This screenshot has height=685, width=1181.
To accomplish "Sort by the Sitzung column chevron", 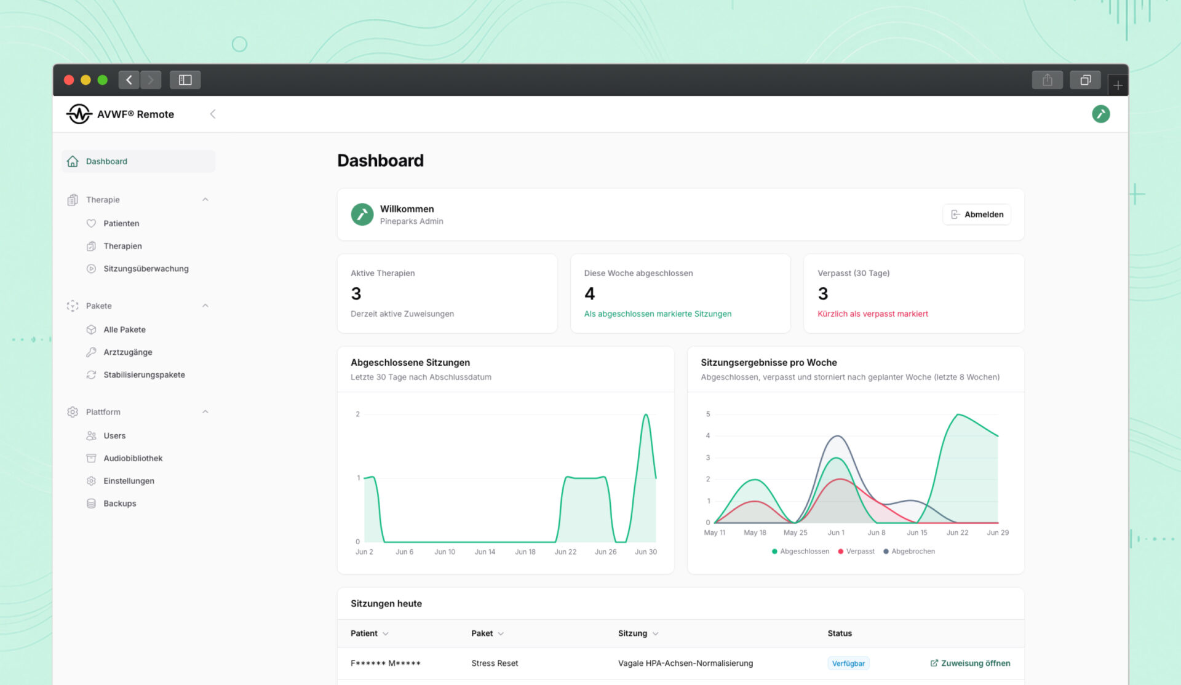I will pos(656,634).
